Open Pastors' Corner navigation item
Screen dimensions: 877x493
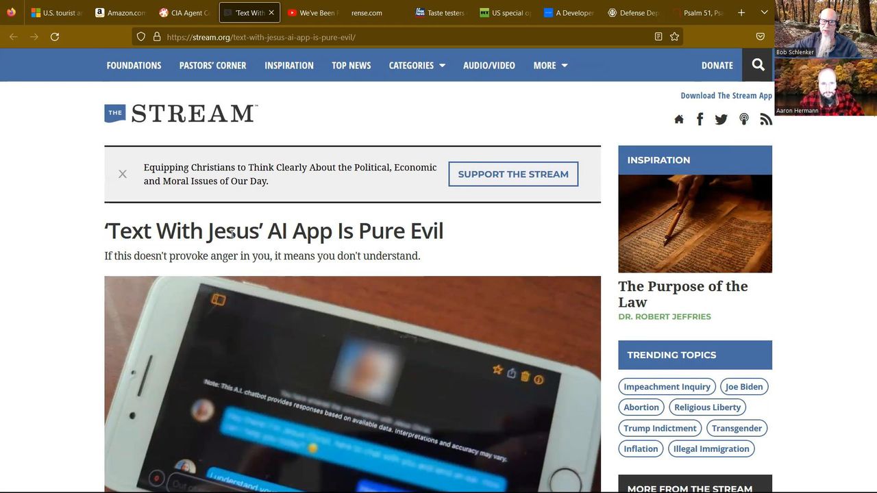(212, 65)
